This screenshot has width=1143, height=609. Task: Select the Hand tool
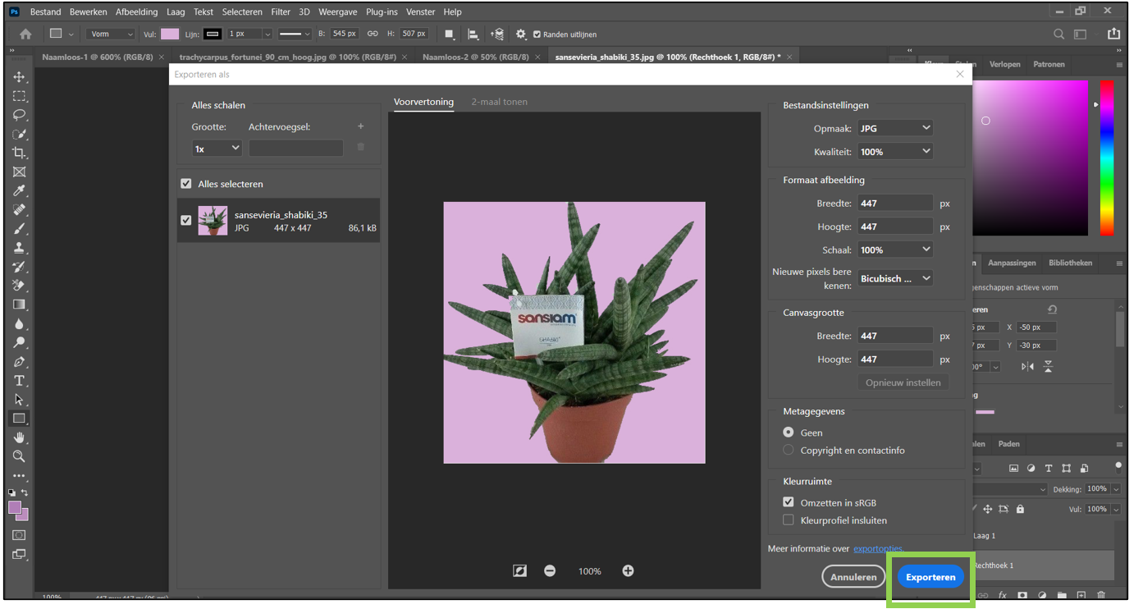click(19, 437)
